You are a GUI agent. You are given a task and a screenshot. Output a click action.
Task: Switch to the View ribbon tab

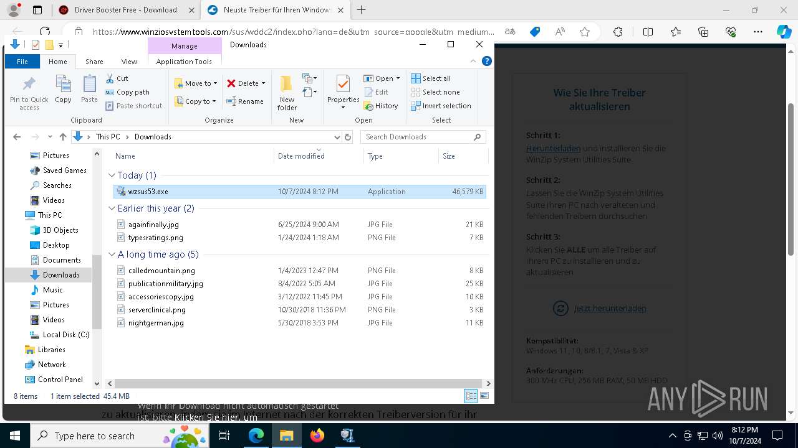click(129, 62)
